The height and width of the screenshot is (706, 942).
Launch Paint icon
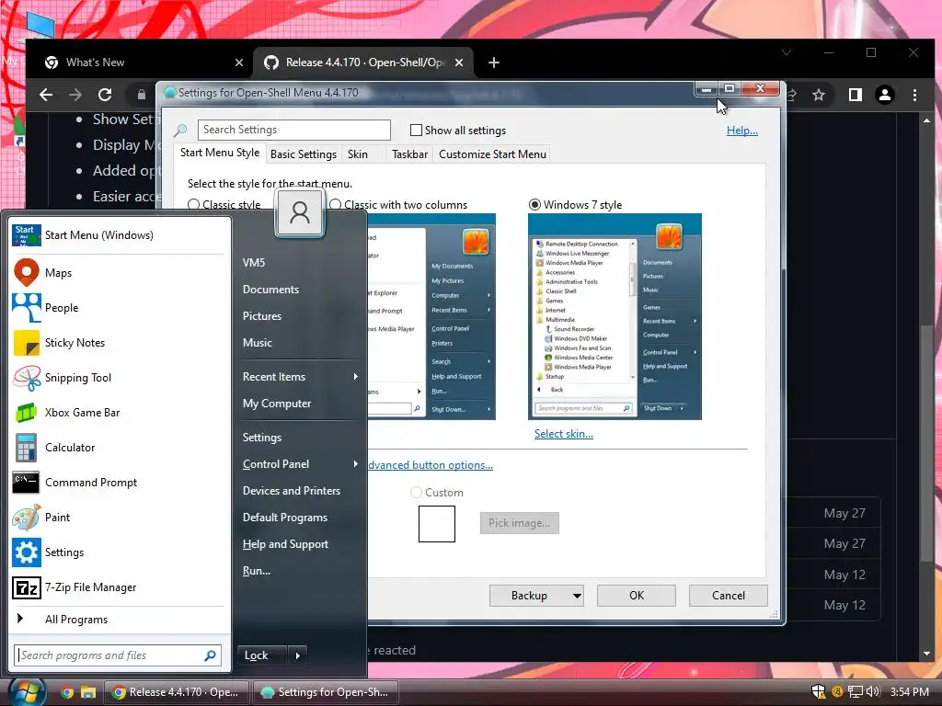[27, 518]
